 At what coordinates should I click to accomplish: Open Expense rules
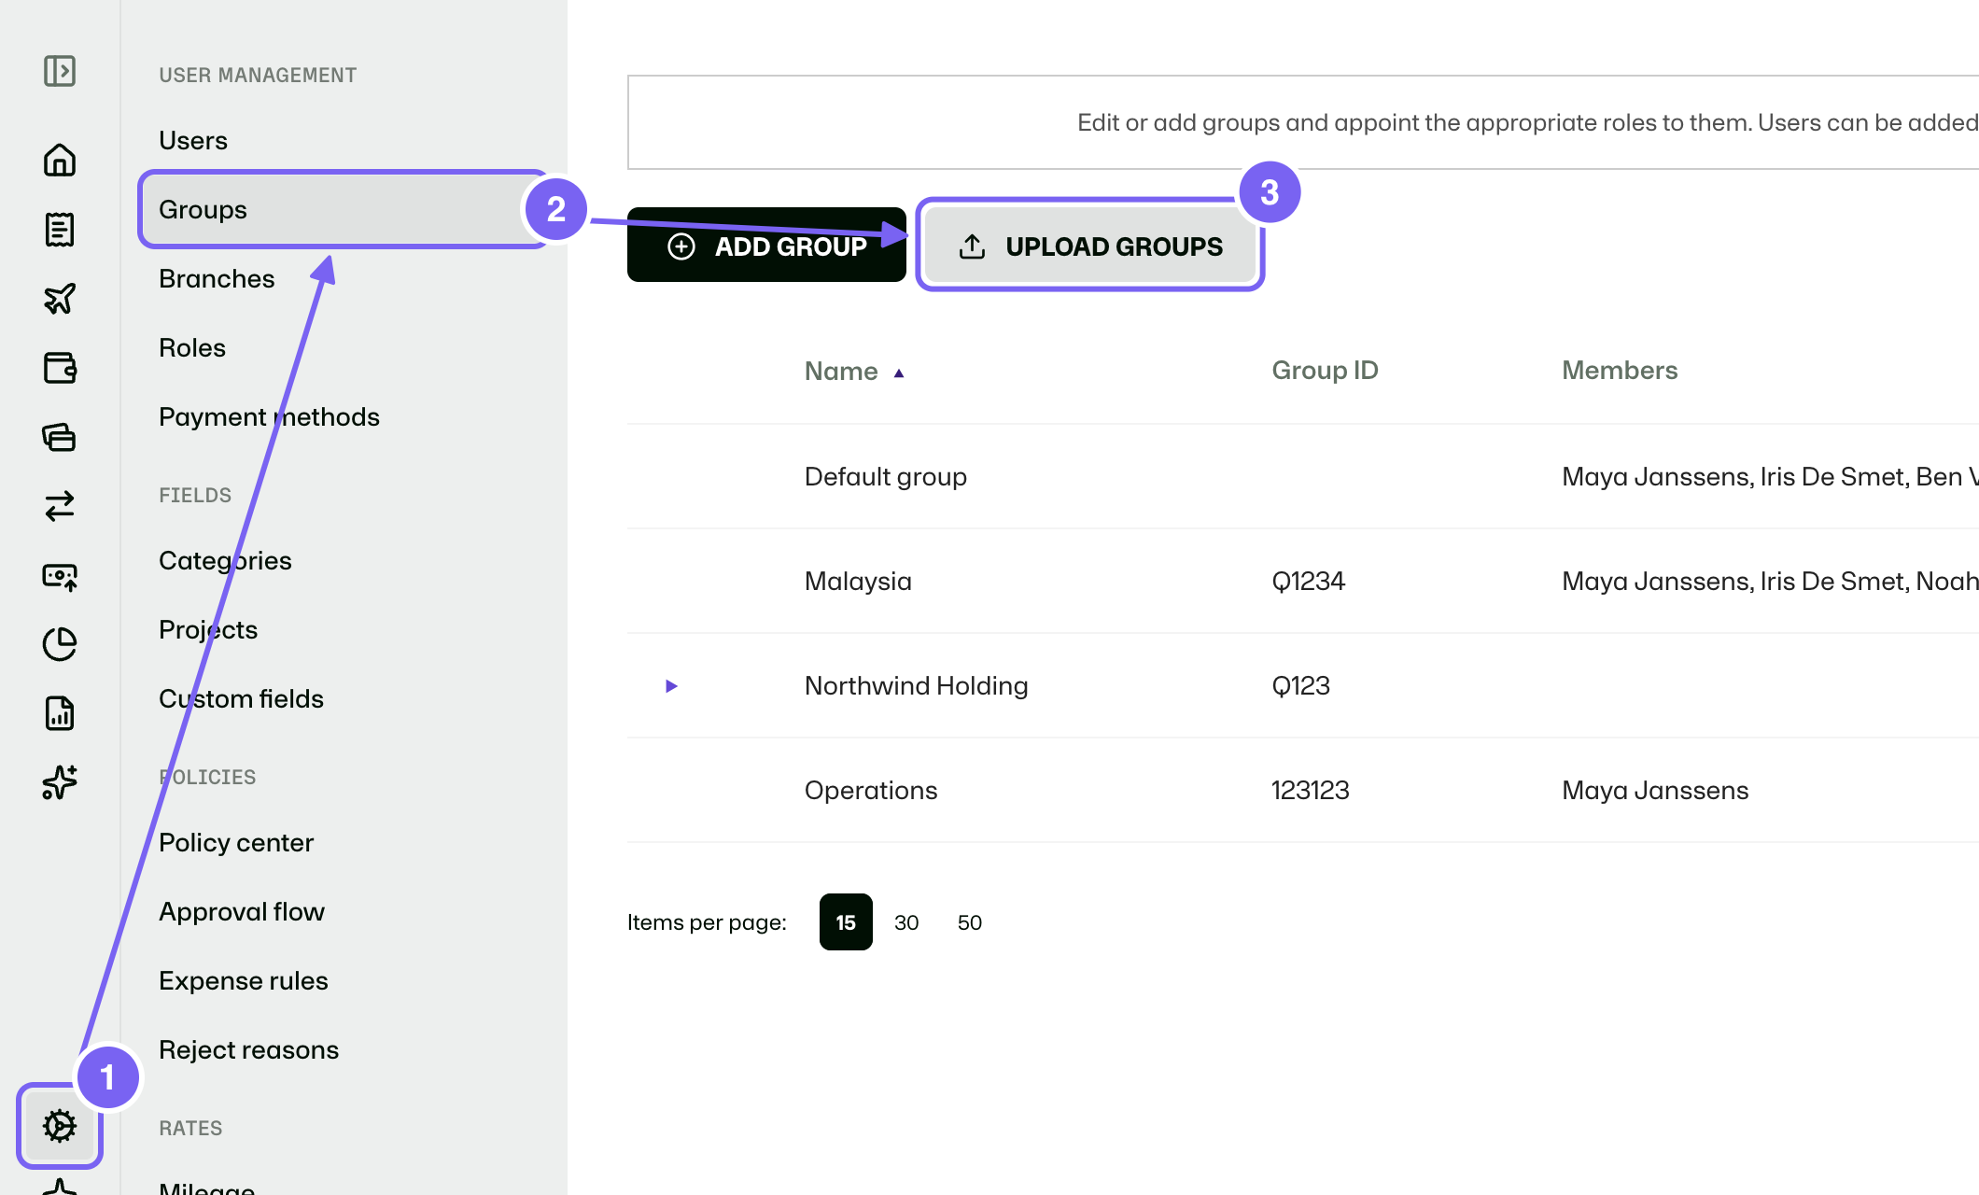(x=244, y=980)
